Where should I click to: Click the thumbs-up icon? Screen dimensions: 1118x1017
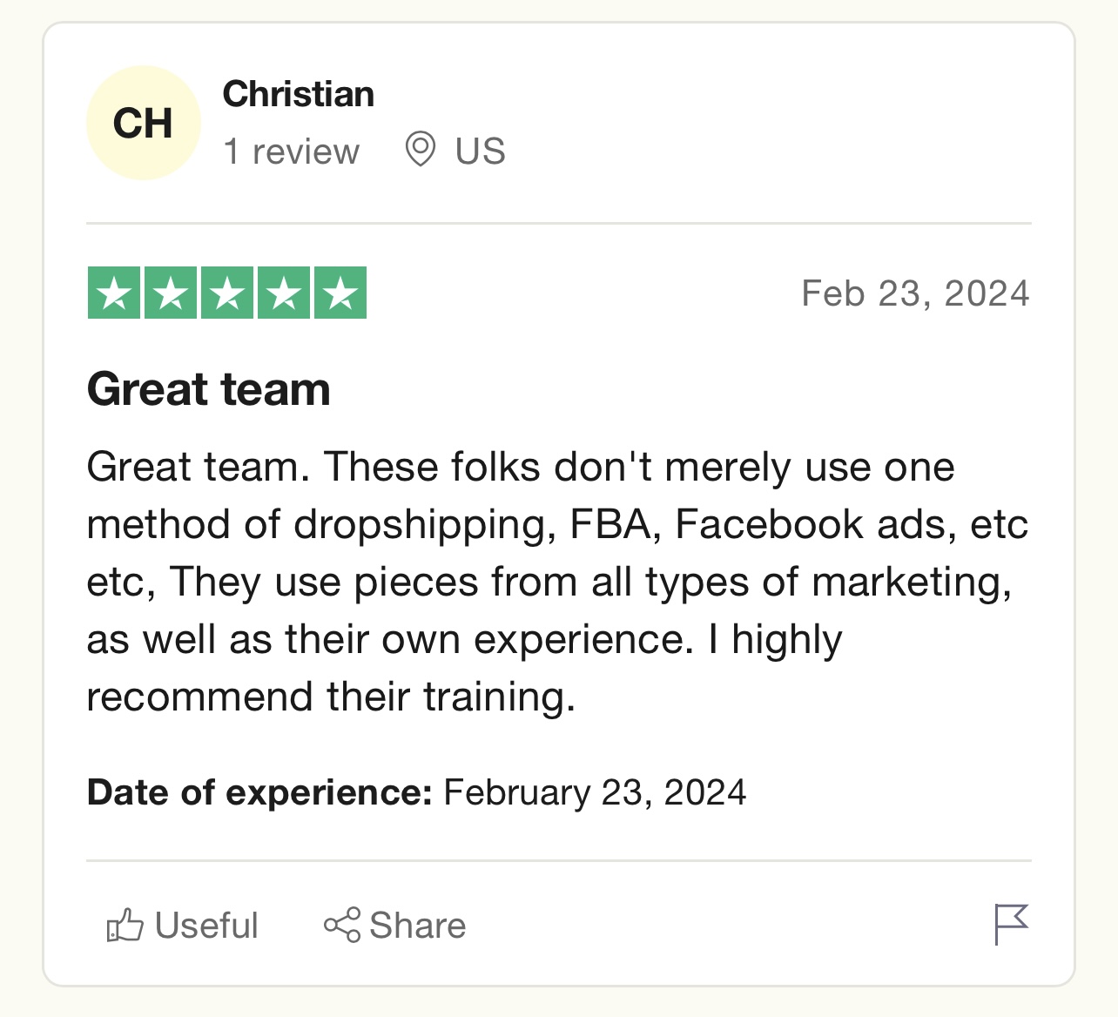tap(125, 925)
